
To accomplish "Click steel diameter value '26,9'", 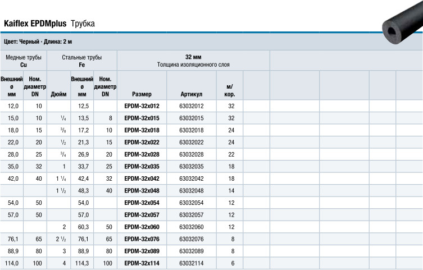I will pos(83,154).
